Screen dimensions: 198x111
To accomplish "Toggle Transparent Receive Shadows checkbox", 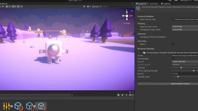I will [173, 37].
